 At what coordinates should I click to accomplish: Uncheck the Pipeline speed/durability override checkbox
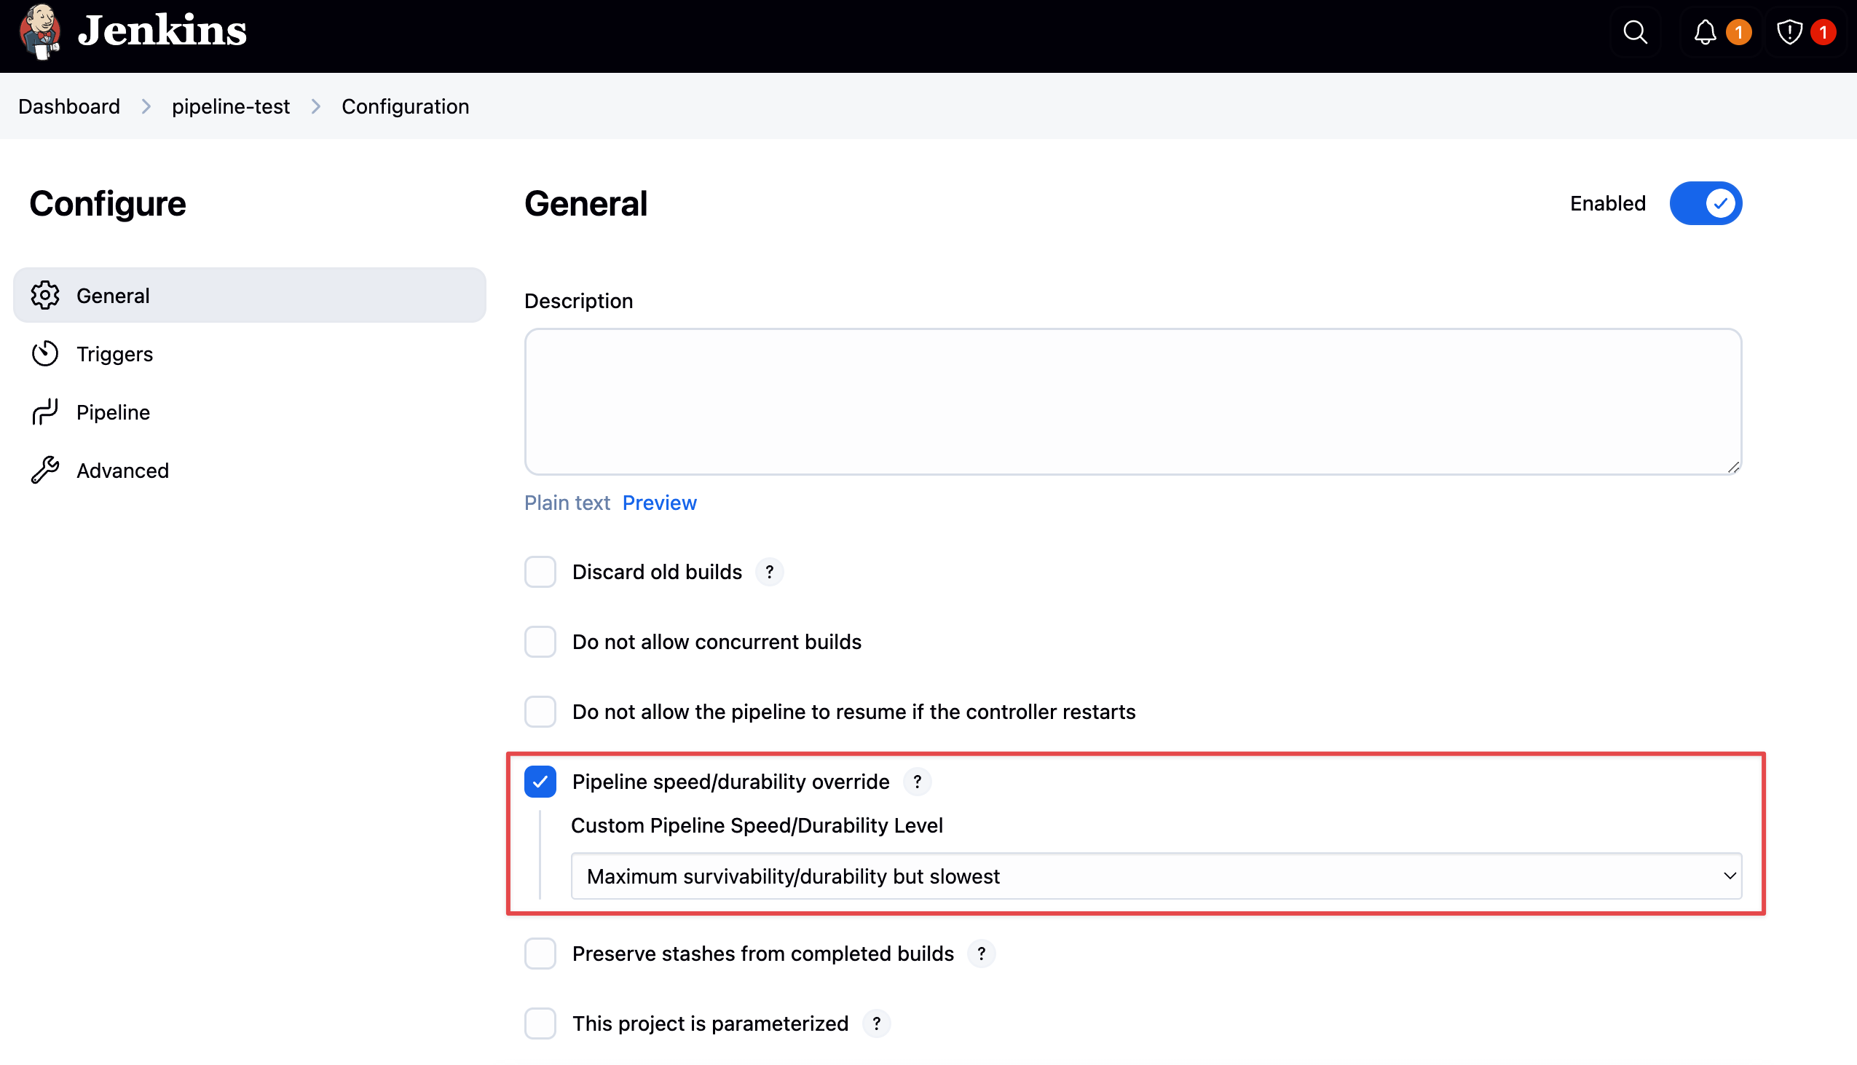pos(540,782)
